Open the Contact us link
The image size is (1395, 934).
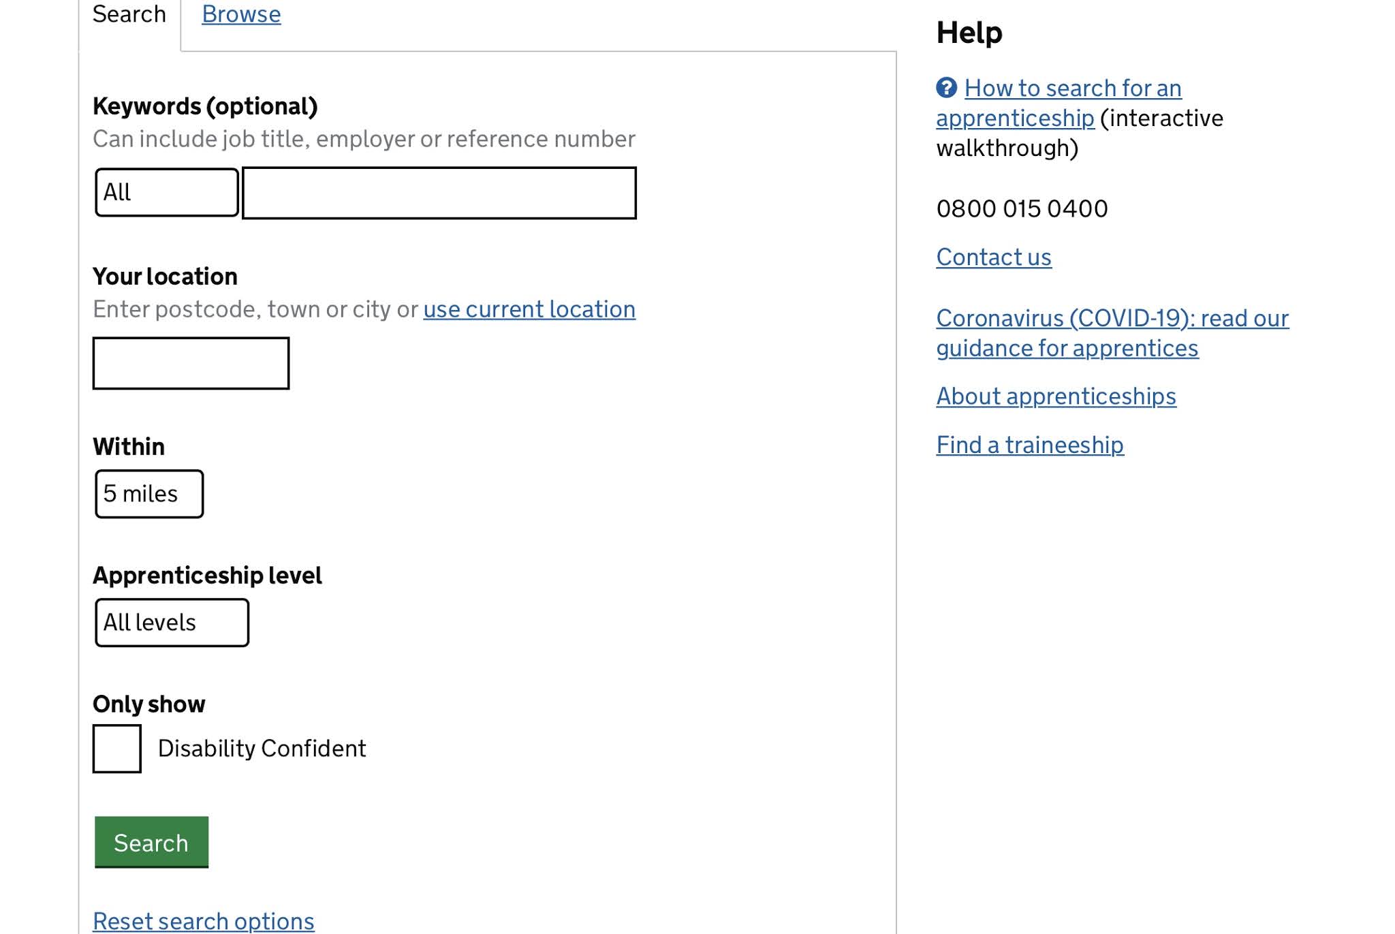pyautogui.click(x=994, y=258)
